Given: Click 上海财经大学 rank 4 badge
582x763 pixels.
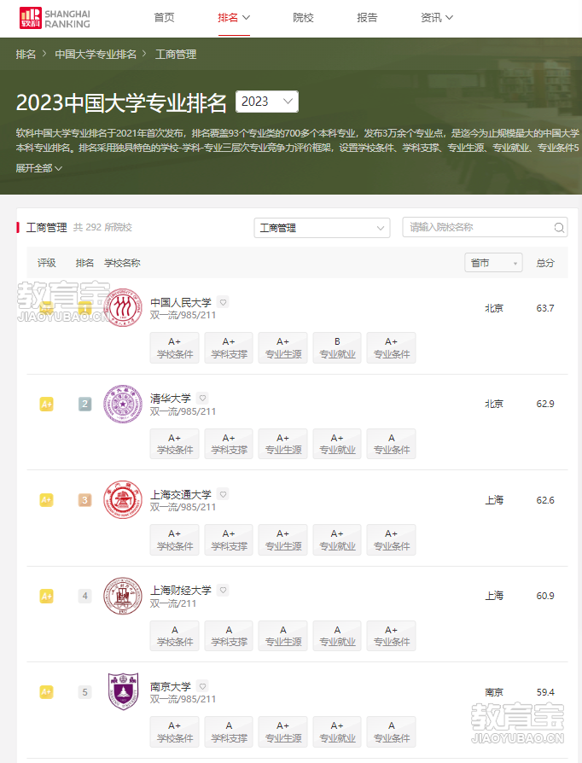Looking at the screenshot, I should pos(84,596).
